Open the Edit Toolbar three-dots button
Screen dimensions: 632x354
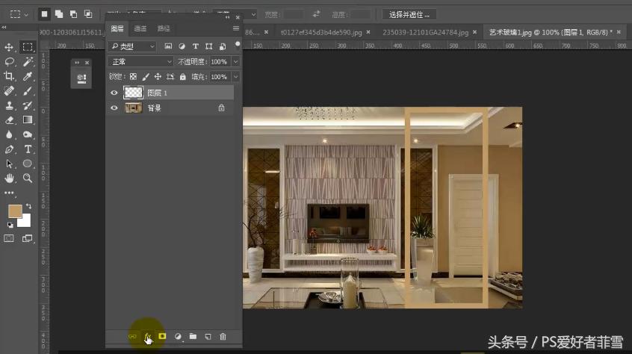pyautogui.click(x=9, y=193)
